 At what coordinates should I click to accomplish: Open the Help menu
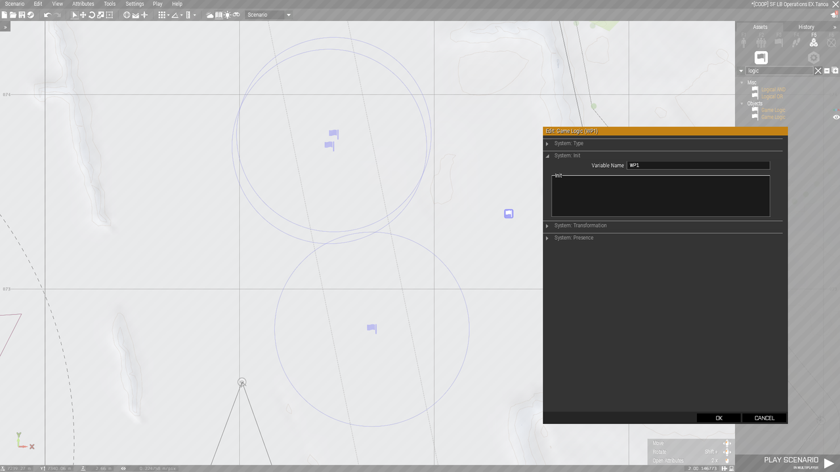pyautogui.click(x=177, y=4)
